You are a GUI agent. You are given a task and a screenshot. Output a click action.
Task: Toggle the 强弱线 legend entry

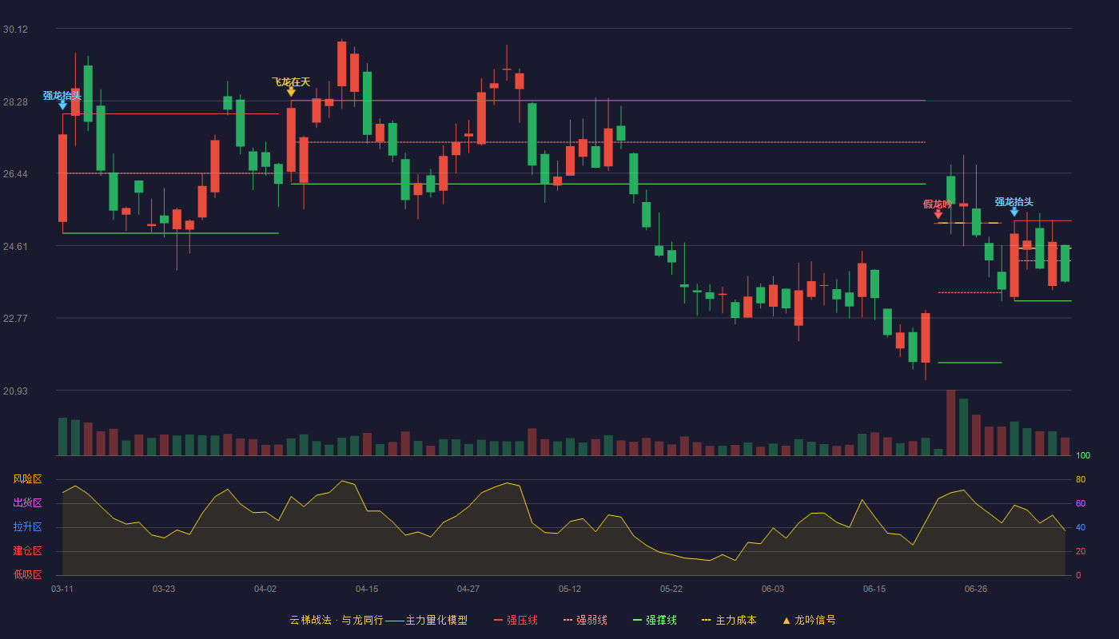pyautogui.click(x=585, y=620)
